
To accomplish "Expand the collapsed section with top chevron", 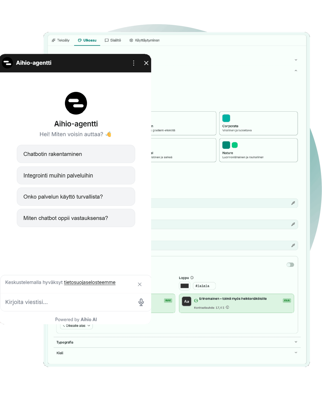I will (x=296, y=60).
